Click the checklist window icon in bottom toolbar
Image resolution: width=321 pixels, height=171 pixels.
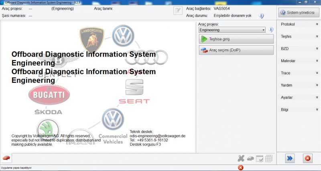260,159
